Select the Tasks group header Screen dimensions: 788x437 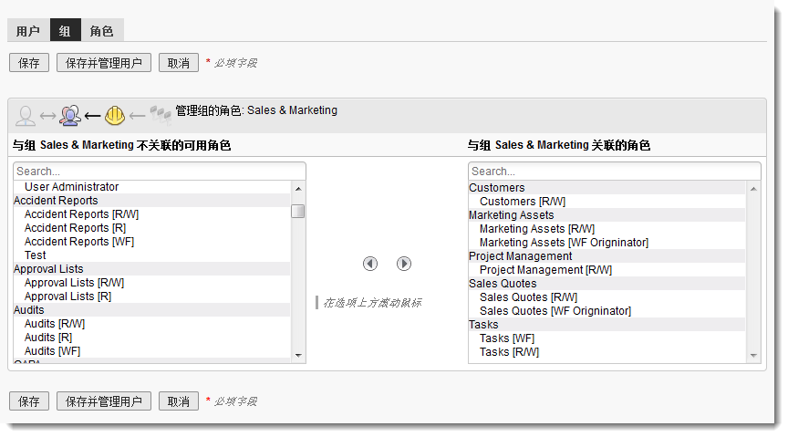tap(607, 325)
